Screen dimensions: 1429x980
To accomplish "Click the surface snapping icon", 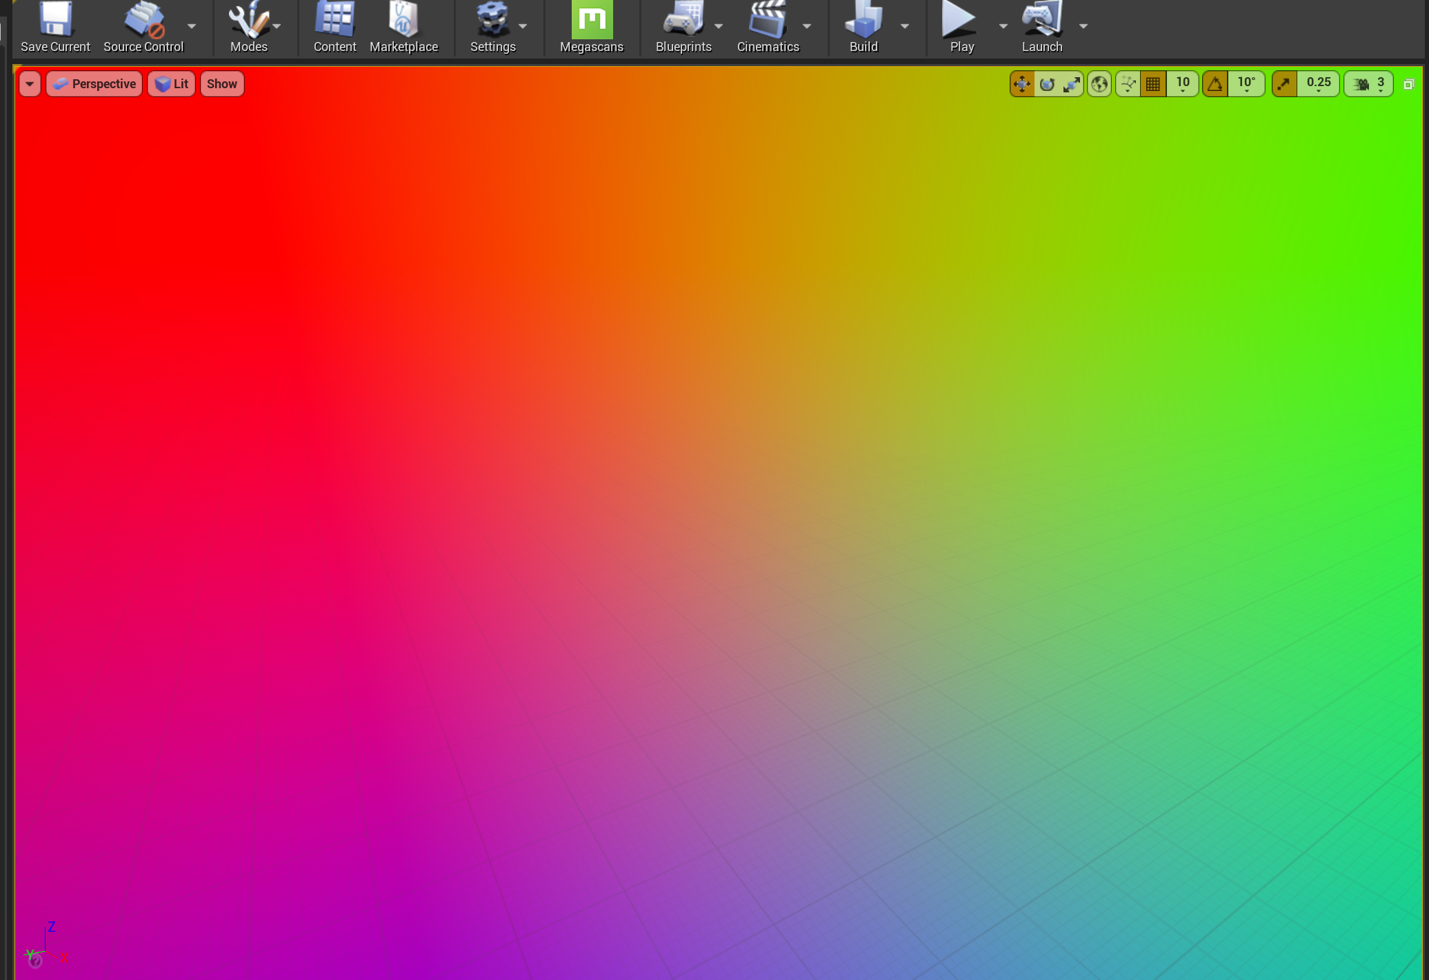I will click(1128, 84).
